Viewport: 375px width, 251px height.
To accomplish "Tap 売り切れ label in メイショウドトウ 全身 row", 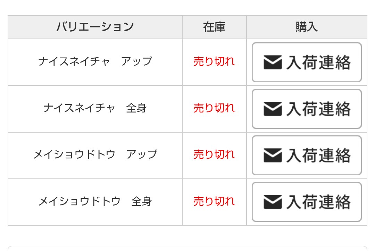I will (214, 201).
